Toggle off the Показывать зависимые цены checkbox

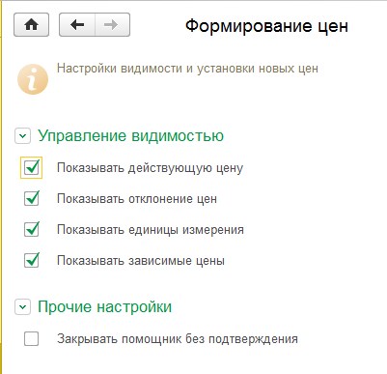click(32, 260)
